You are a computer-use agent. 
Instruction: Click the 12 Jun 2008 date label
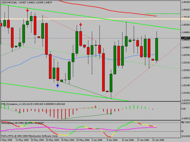128,140
